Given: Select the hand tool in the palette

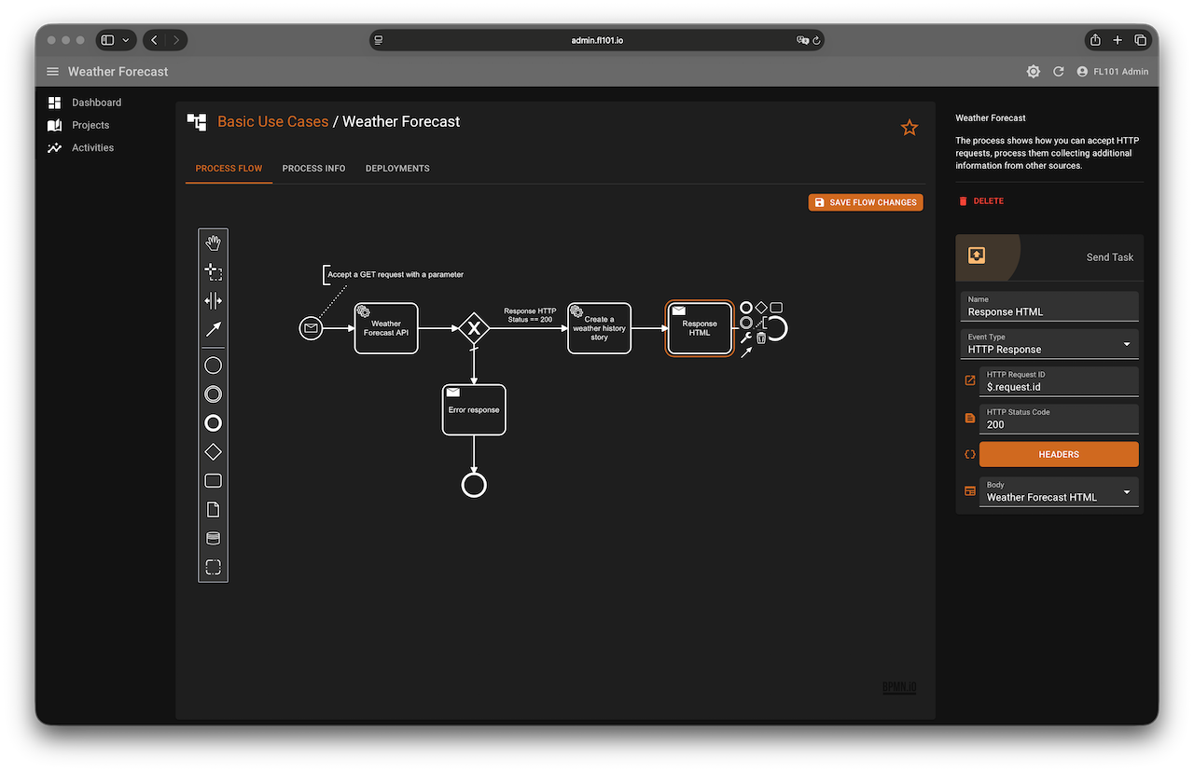Looking at the screenshot, I should pos(213,243).
